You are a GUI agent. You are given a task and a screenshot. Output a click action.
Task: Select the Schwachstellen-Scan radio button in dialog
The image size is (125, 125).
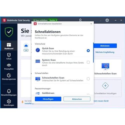coord(88,79)
